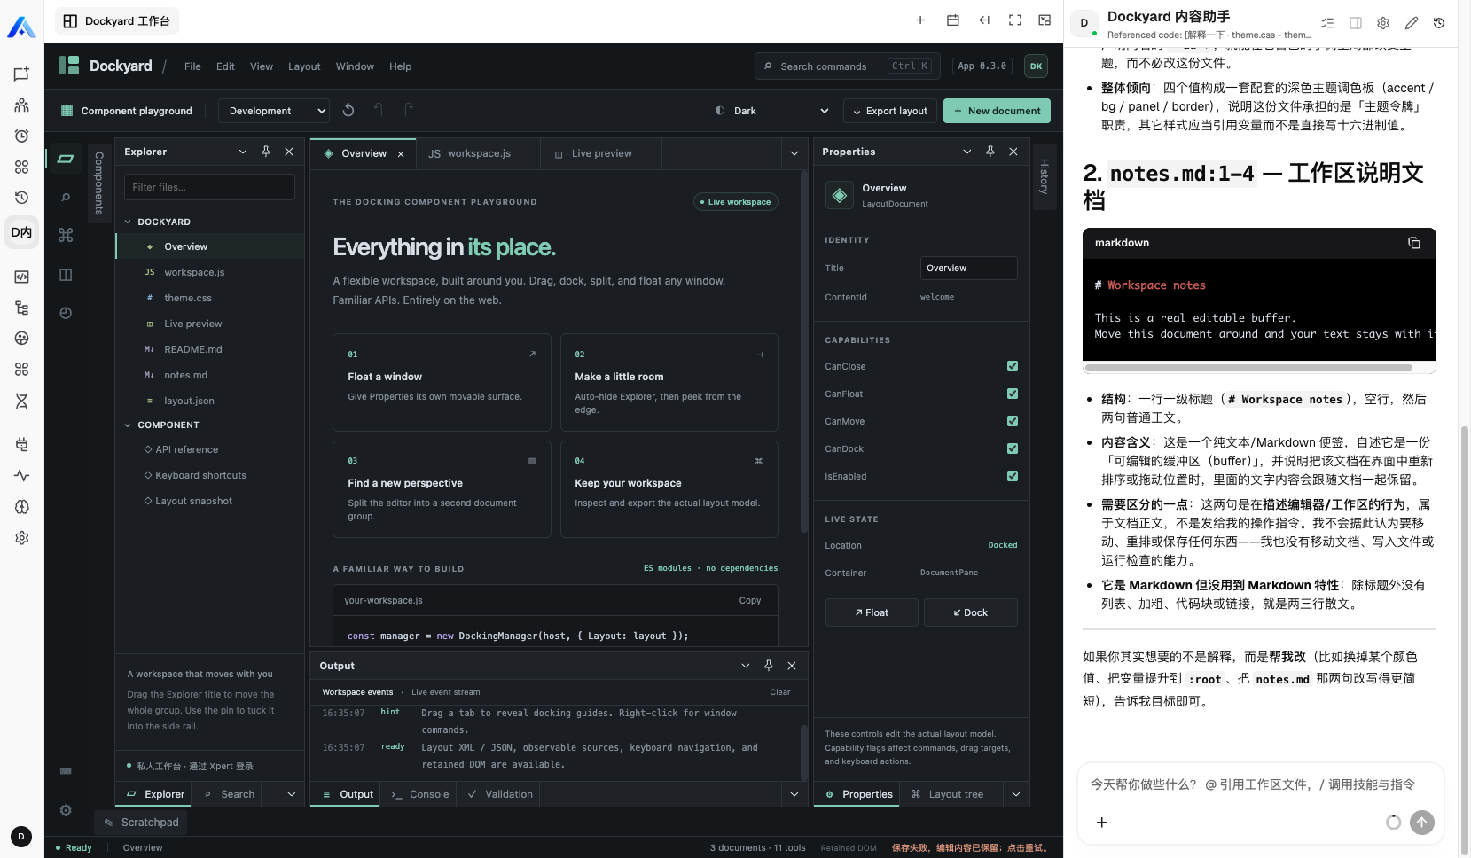Click the Export layout button

coord(890,111)
